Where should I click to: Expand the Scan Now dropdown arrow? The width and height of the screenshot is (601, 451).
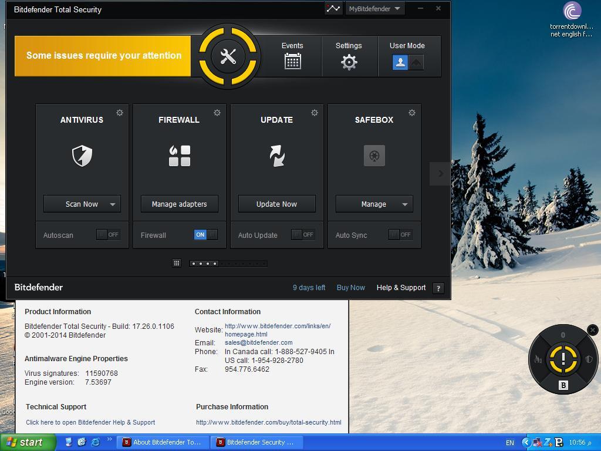113,204
